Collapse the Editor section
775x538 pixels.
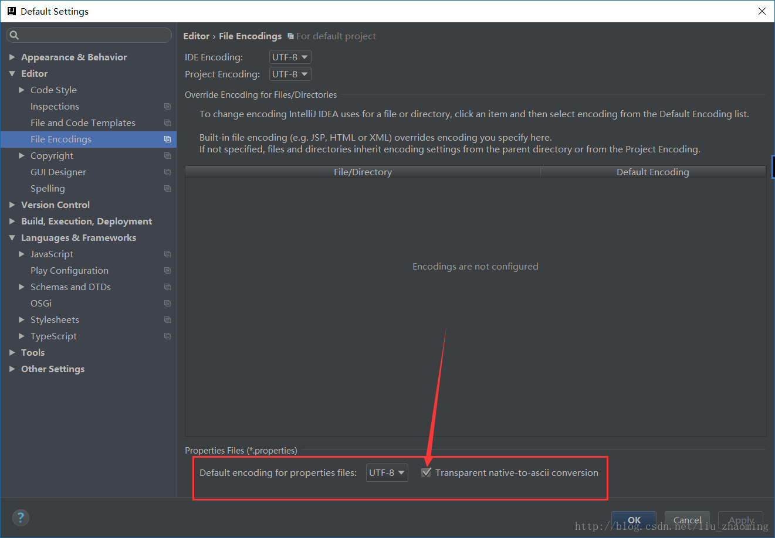(x=12, y=73)
